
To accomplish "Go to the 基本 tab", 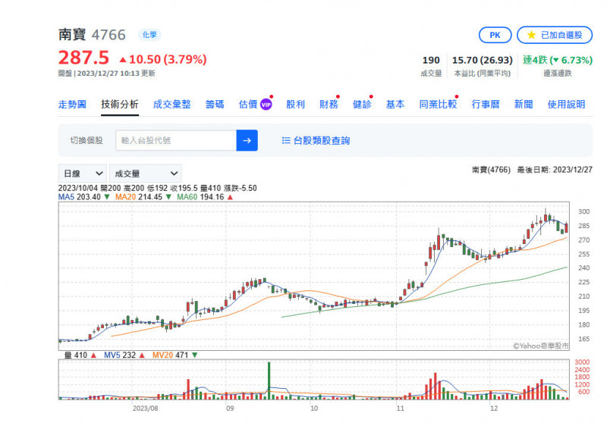I will tap(395, 105).
